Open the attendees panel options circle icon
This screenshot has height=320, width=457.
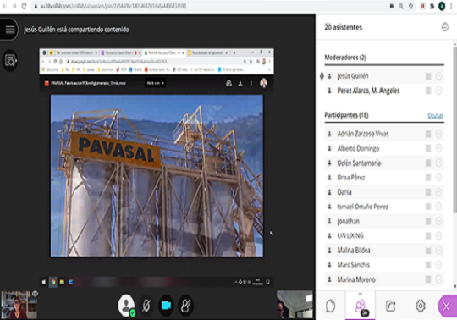pos(445,27)
